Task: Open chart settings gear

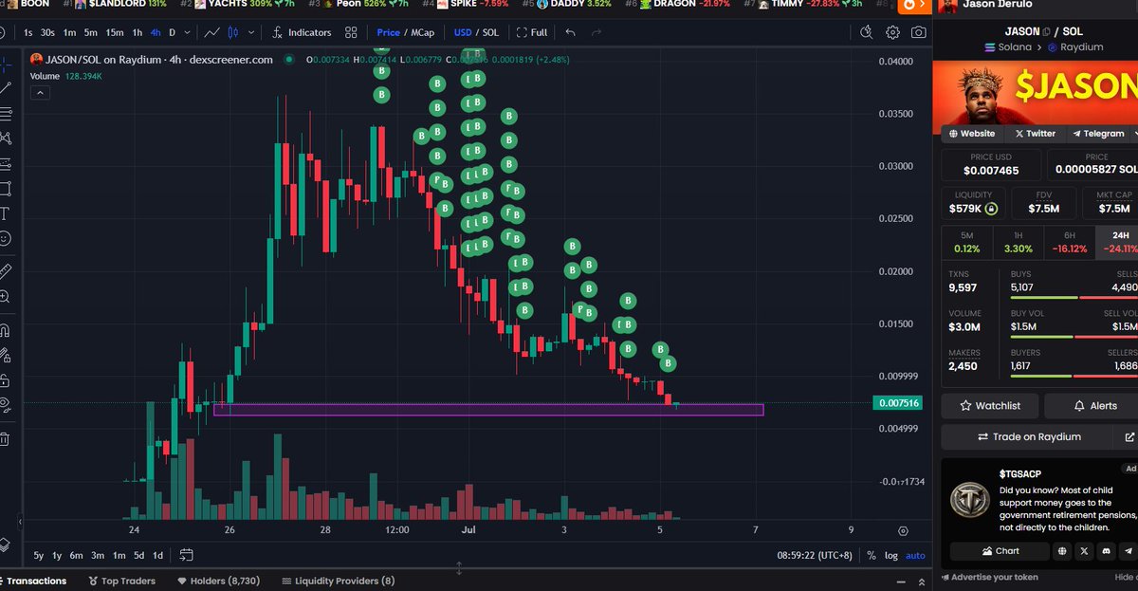Action: (892, 32)
